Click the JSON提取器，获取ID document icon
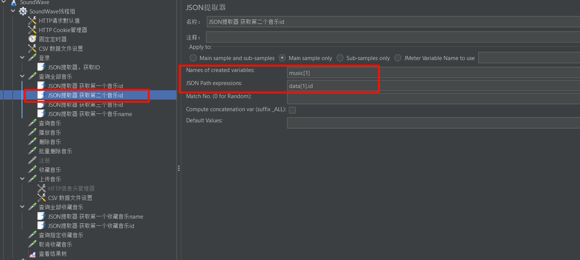This screenshot has height=260, width=580. point(41,67)
